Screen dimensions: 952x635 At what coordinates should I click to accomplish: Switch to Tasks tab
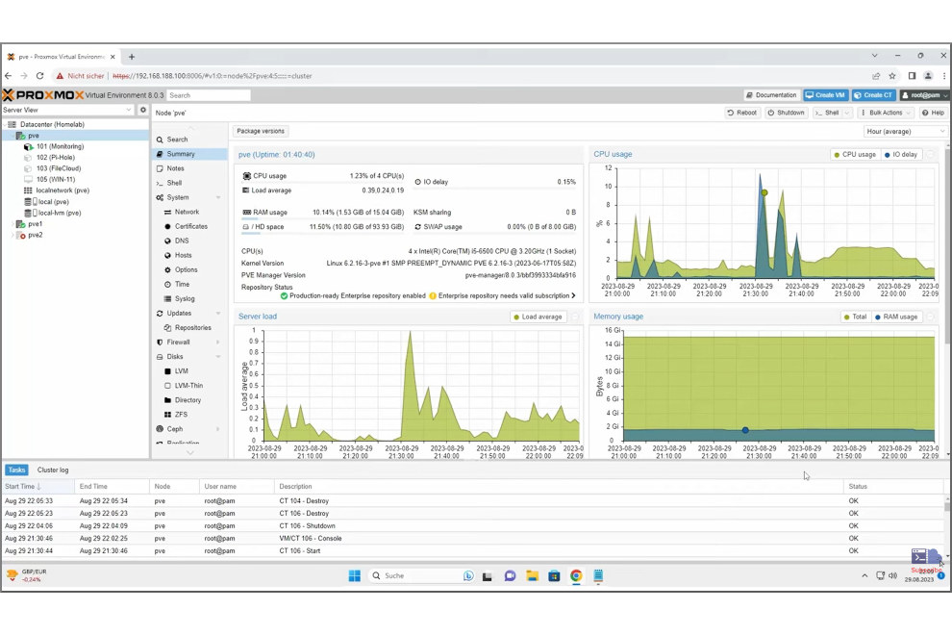(17, 470)
